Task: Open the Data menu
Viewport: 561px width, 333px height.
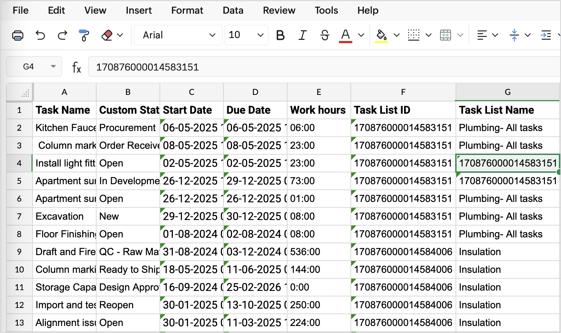Action: point(233,10)
